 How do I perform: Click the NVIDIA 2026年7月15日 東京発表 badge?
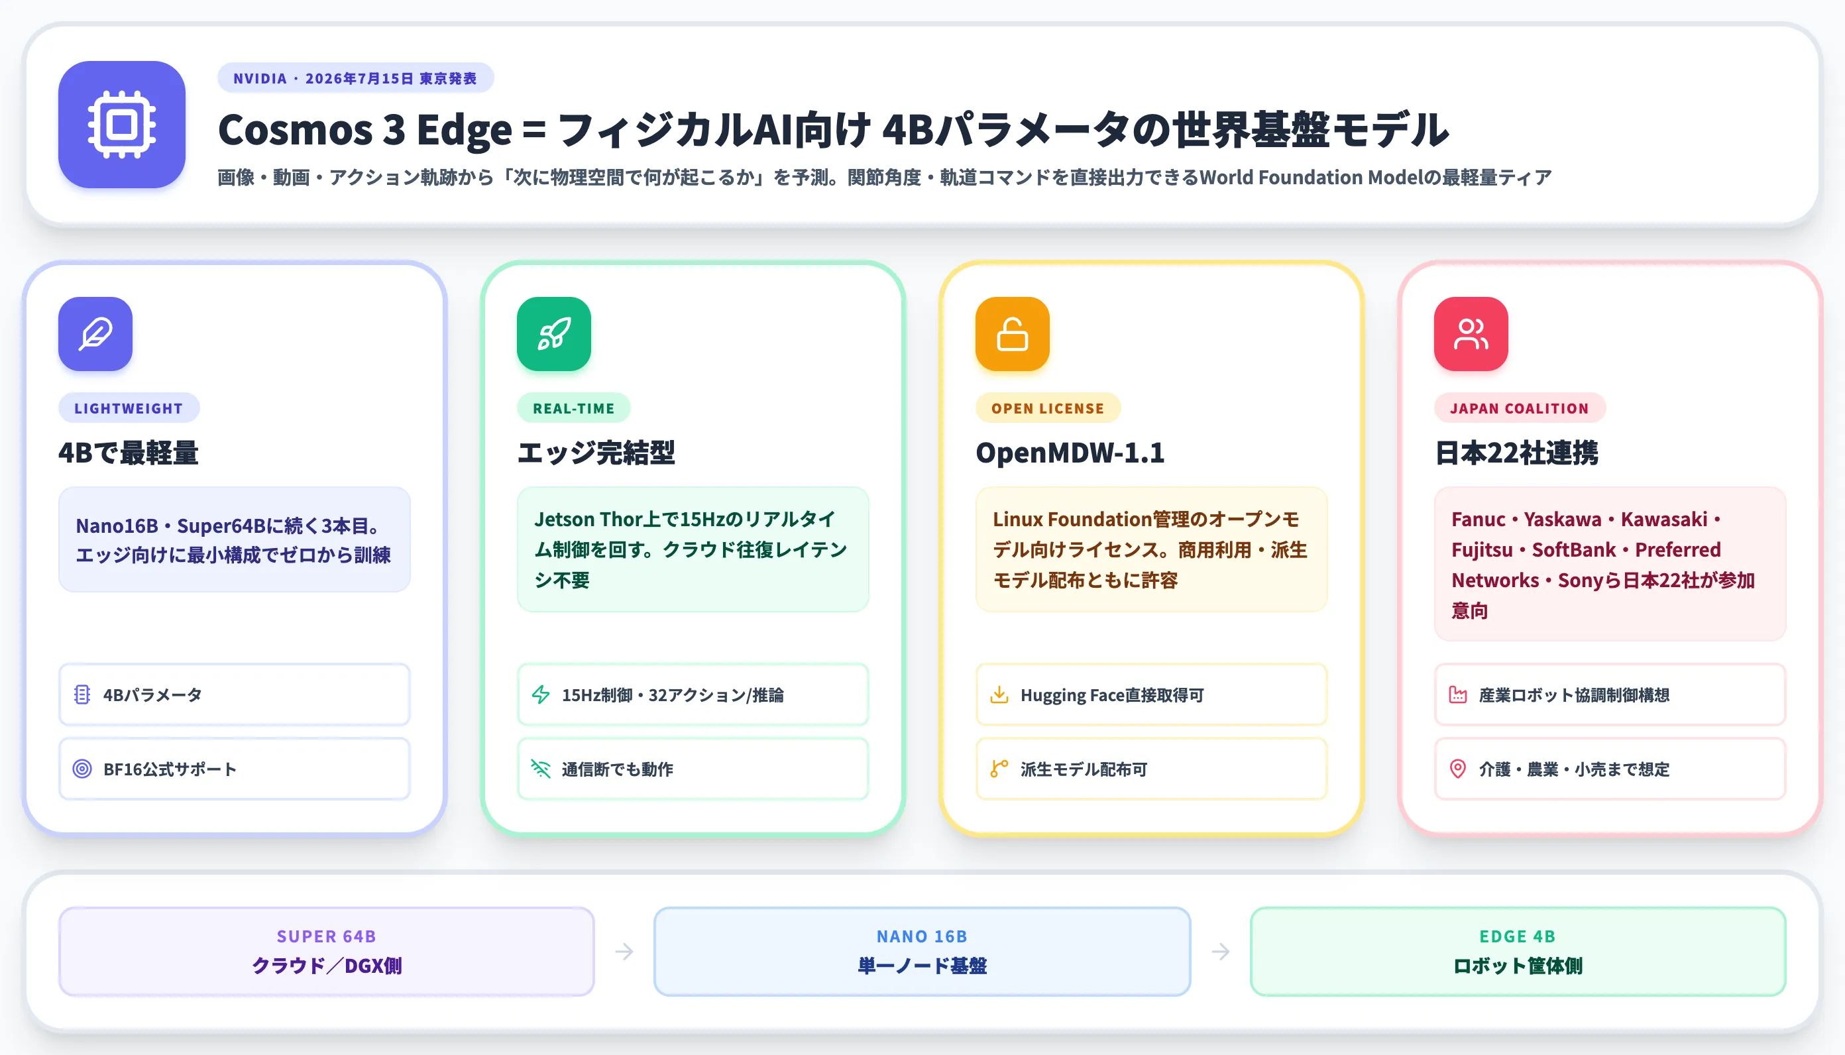click(356, 78)
